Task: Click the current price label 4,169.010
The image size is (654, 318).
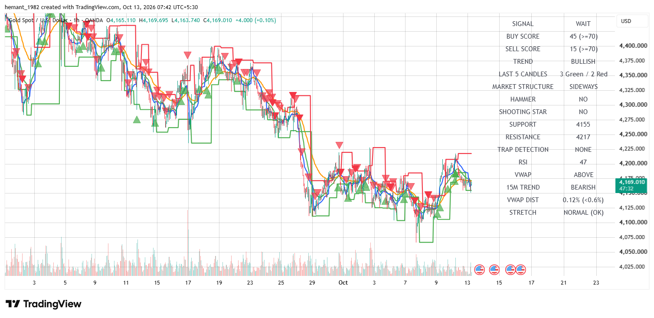Action: click(x=631, y=182)
